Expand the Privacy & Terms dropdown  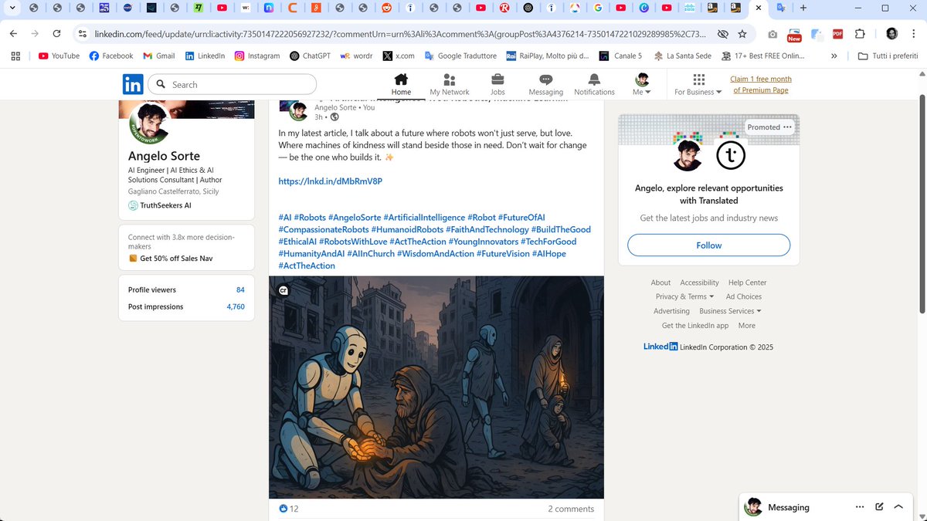(x=686, y=296)
